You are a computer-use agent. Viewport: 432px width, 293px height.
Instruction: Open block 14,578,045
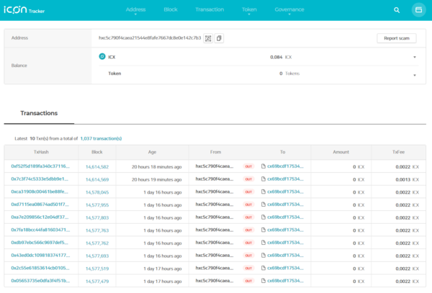click(x=97, y=192)
